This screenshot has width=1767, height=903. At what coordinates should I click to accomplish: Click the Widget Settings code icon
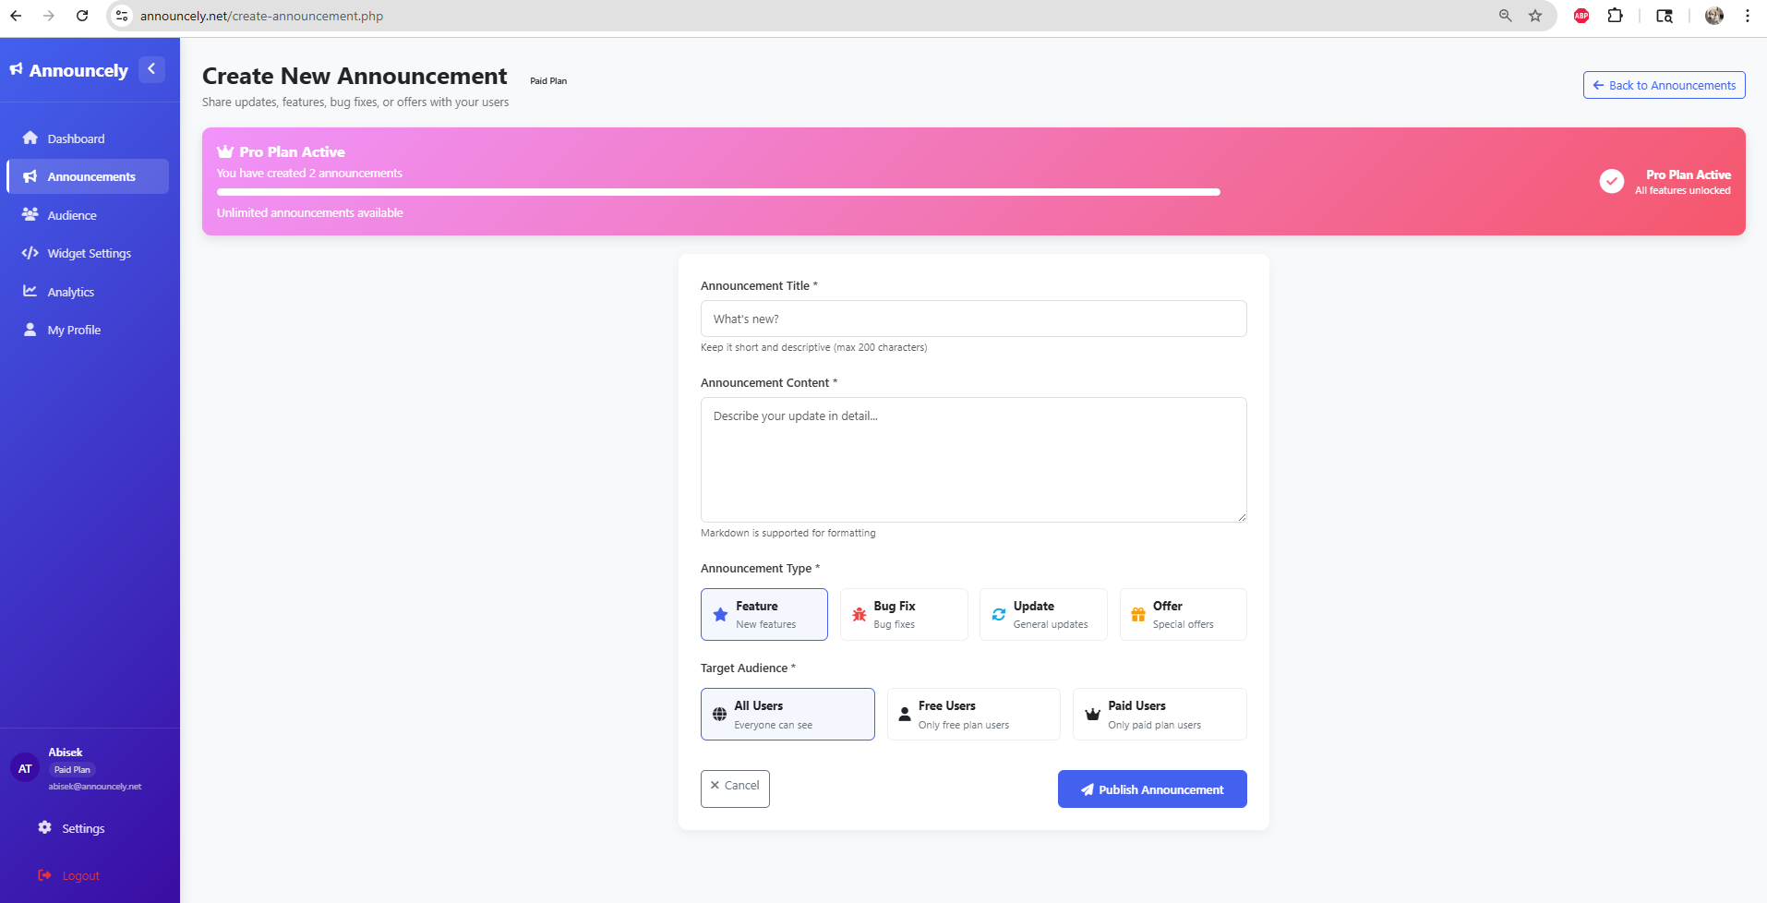30,252
